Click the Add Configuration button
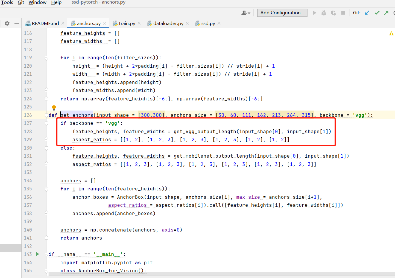The image size is (395, 278). click(x=282, y=13)
